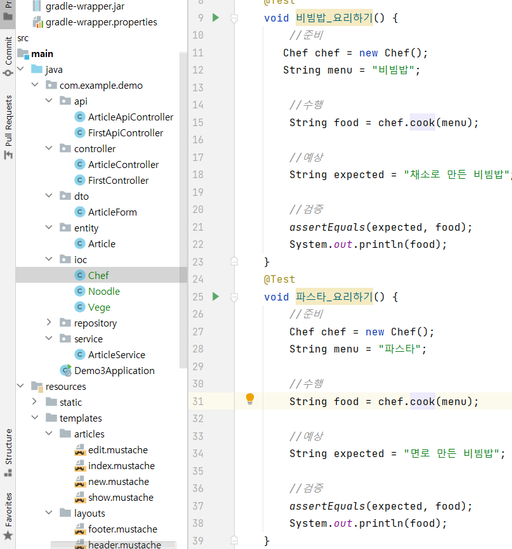Collapse the ioc package chevron
Viewport: 512px width, 549px height.
pos(49,259)
